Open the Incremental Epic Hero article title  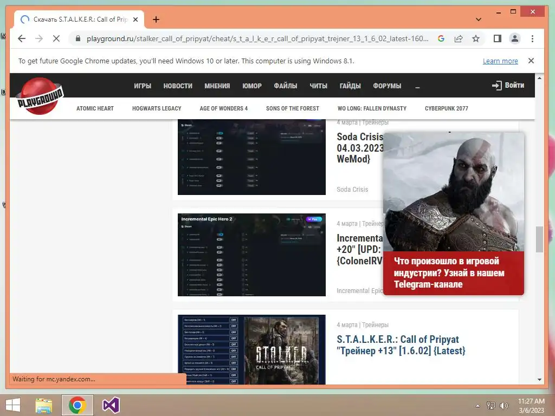tap(360, 249)
